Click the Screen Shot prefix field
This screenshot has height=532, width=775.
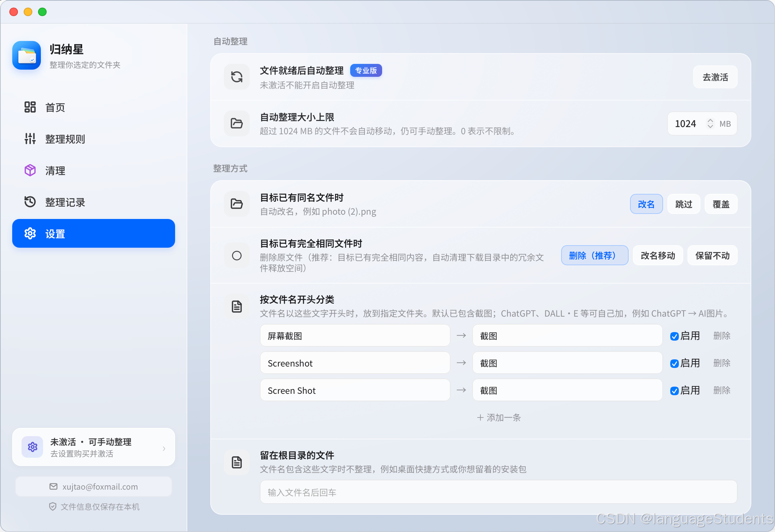point(355,390)
